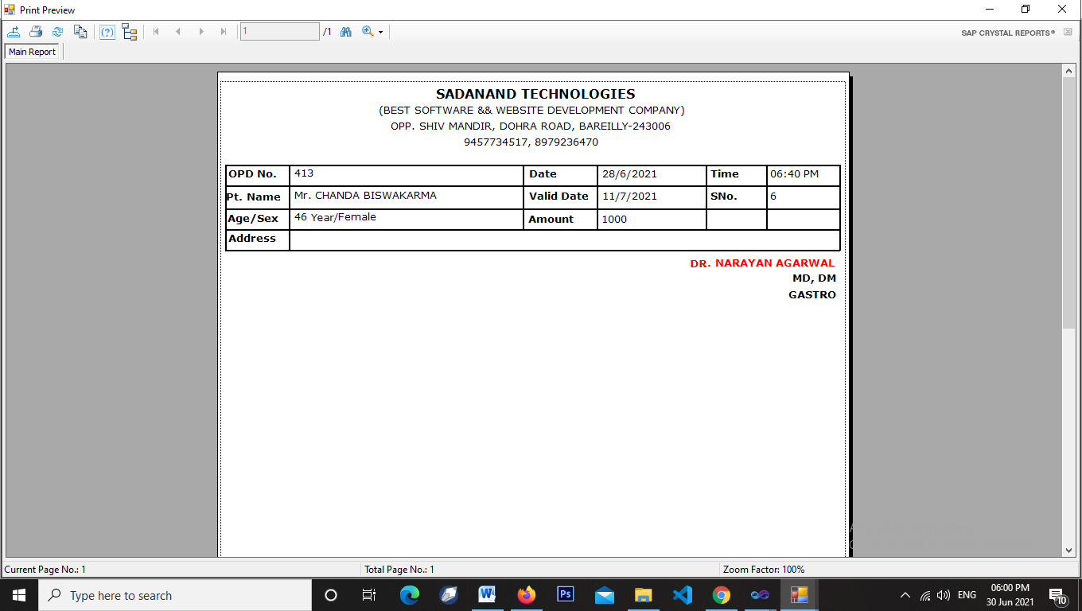Click the Current Page No.: 1 status text
The width and height of the screenshot is (1082, 611).
(x=45, y=570)
